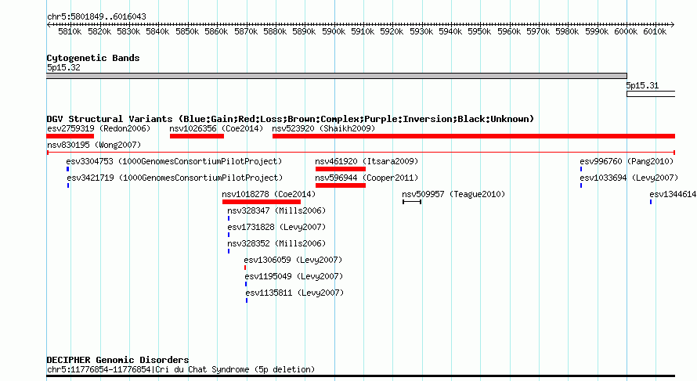Click the red bar under nsv596944
Screen dimensions: 697x381
[341, 185]
